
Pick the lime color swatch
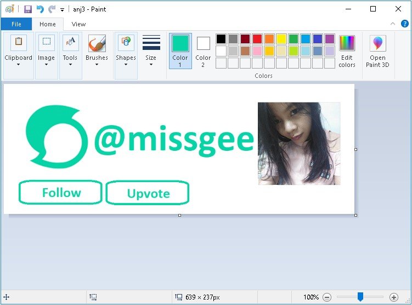(294, 51)
